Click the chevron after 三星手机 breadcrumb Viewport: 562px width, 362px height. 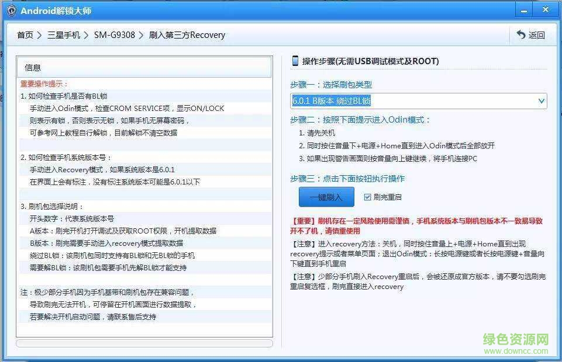87,36
